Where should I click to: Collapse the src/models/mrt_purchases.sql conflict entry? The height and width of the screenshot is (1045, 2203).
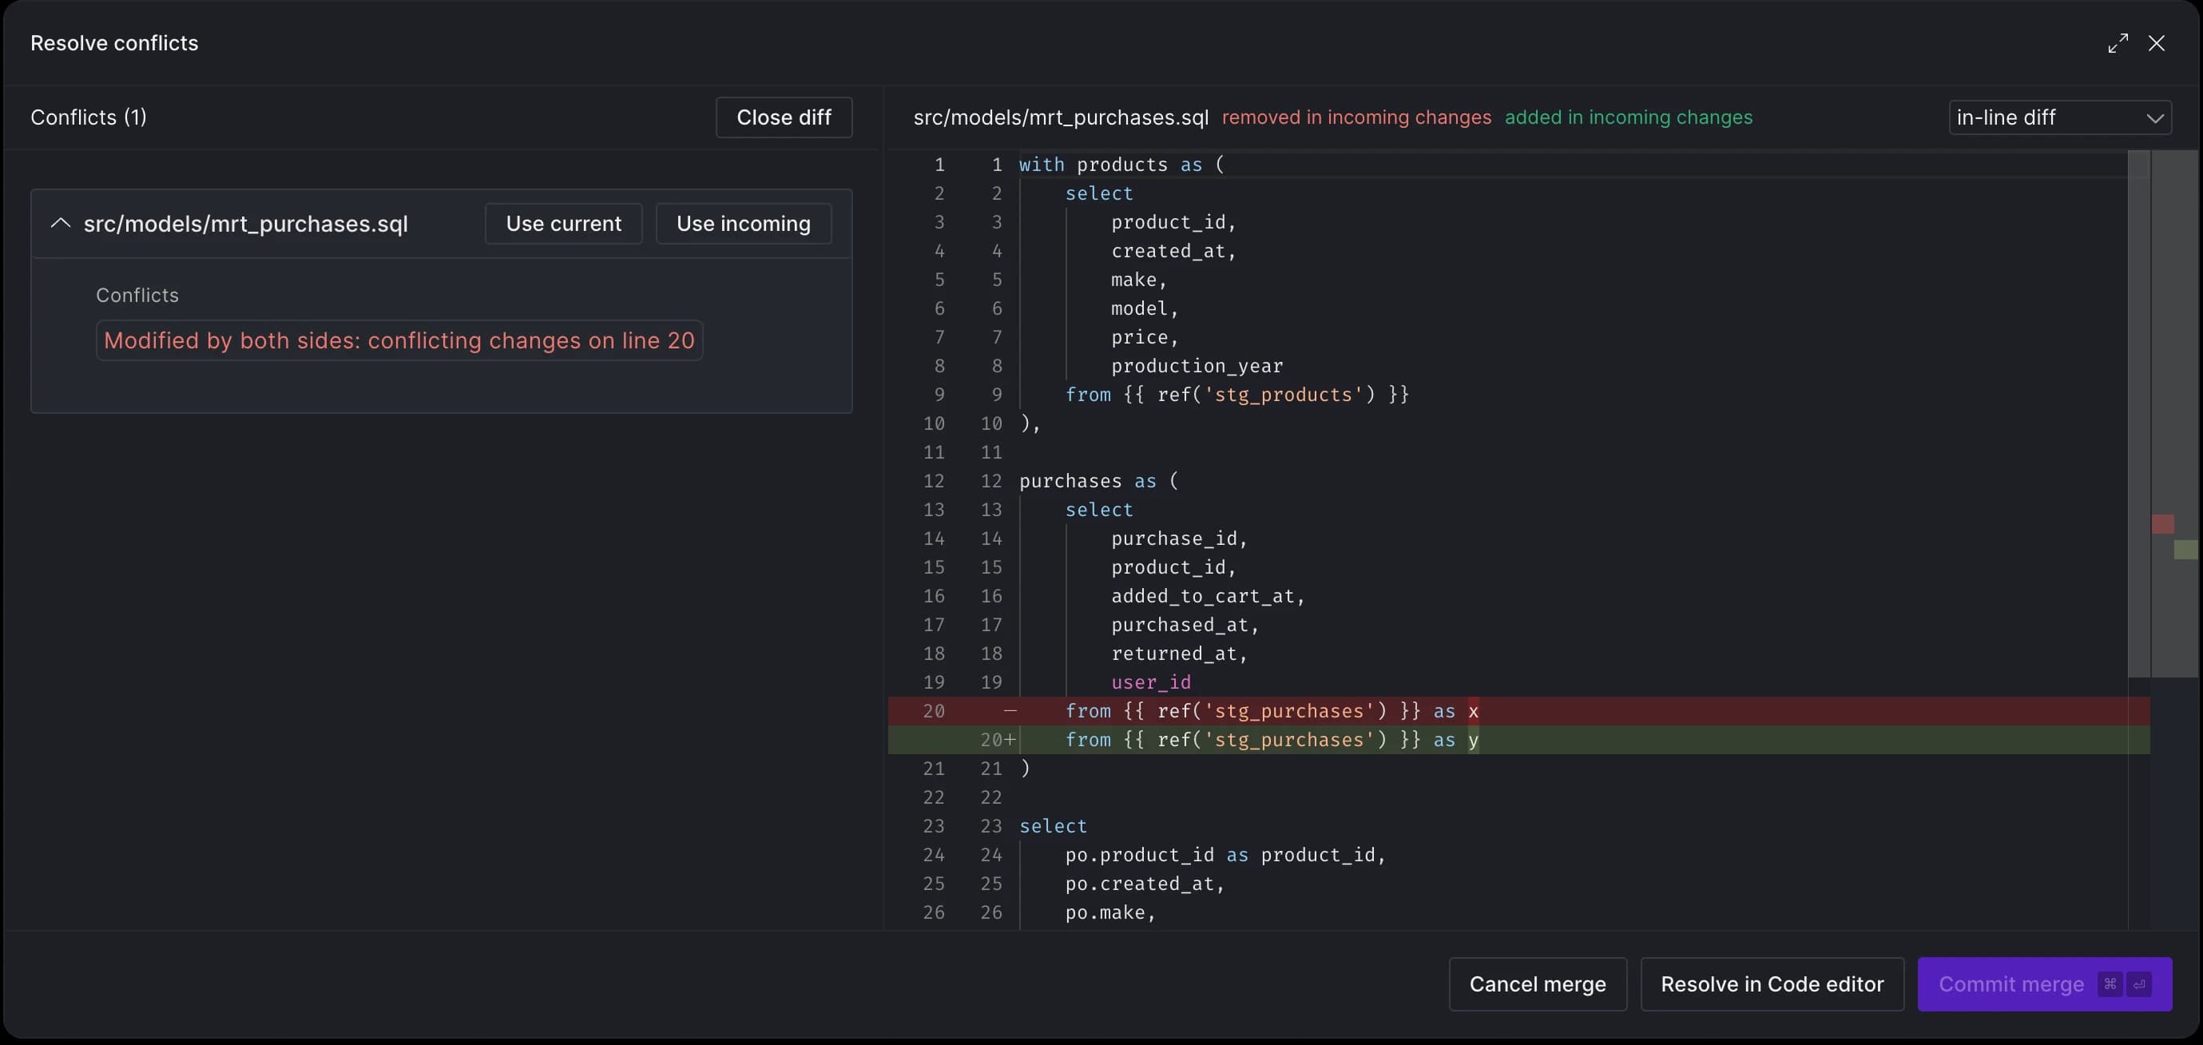click(x=61, y=223)
